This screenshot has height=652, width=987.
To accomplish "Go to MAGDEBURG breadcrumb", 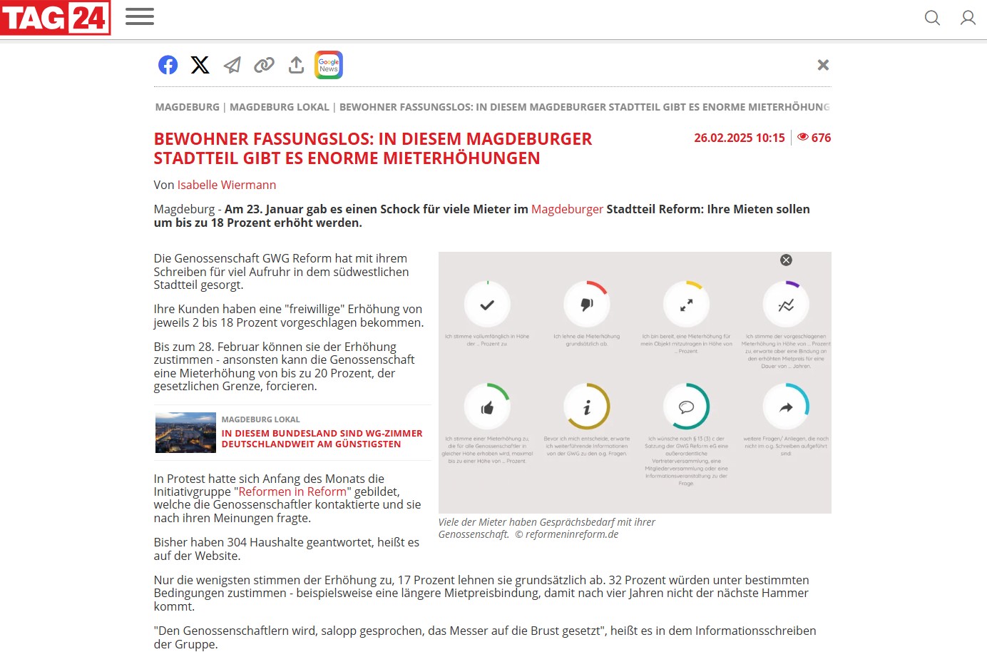I will (x=188, y=107).
